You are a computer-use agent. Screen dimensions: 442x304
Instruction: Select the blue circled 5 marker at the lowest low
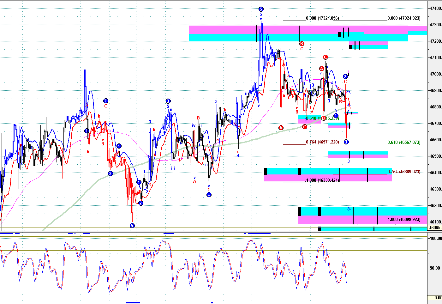pos(132,225)
